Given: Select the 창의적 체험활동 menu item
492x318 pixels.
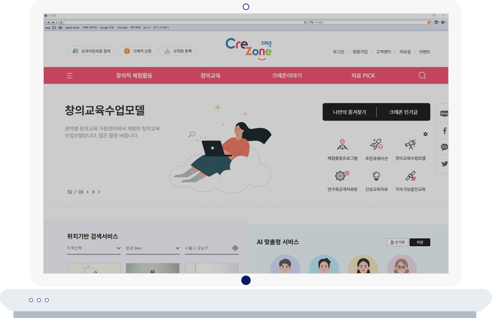Looking at the screenshot, I should 134,76.
